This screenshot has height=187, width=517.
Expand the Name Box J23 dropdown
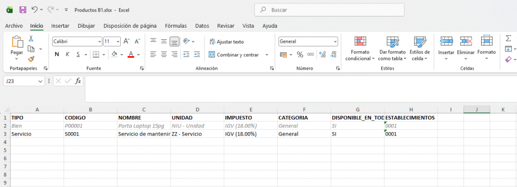point(40,81)
